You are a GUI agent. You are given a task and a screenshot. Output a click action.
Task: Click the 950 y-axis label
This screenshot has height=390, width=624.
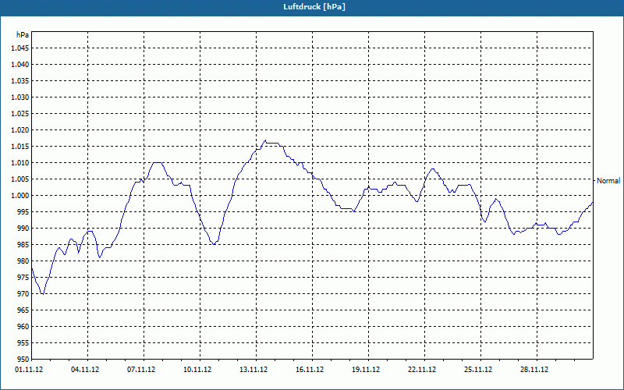click(23, 359)
